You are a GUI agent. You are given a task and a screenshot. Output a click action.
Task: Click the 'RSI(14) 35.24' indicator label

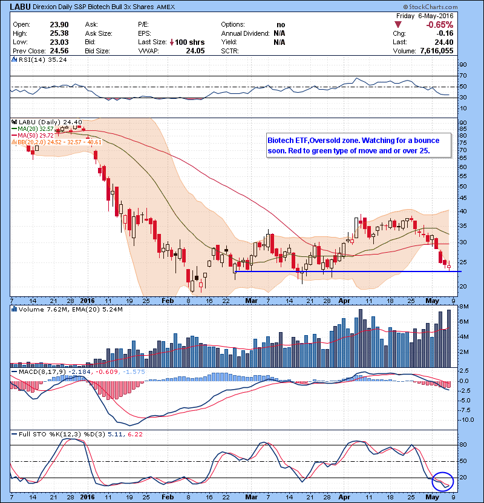click(x=42, y=59)
